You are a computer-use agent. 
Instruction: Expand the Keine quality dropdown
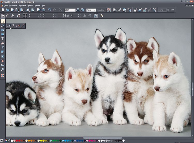[x=94, y=10]
